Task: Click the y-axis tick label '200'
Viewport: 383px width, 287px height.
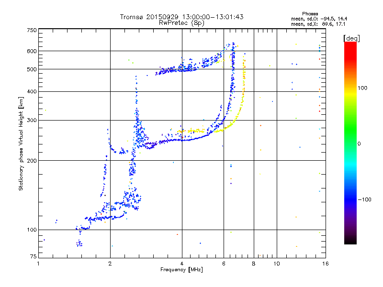Action: [32, 161]
